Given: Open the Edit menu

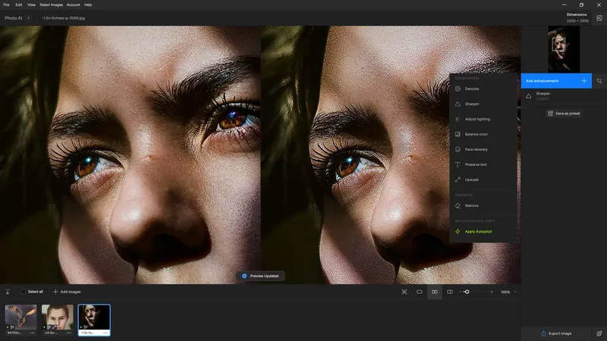Looking at the screenshot, I should coord(18,5).
